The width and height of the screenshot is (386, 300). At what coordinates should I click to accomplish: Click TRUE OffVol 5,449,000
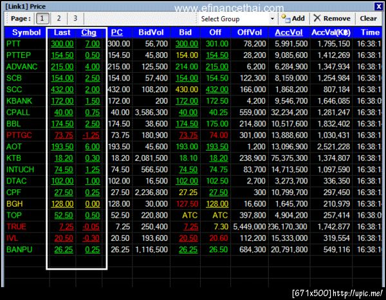(x=250, y=227)
